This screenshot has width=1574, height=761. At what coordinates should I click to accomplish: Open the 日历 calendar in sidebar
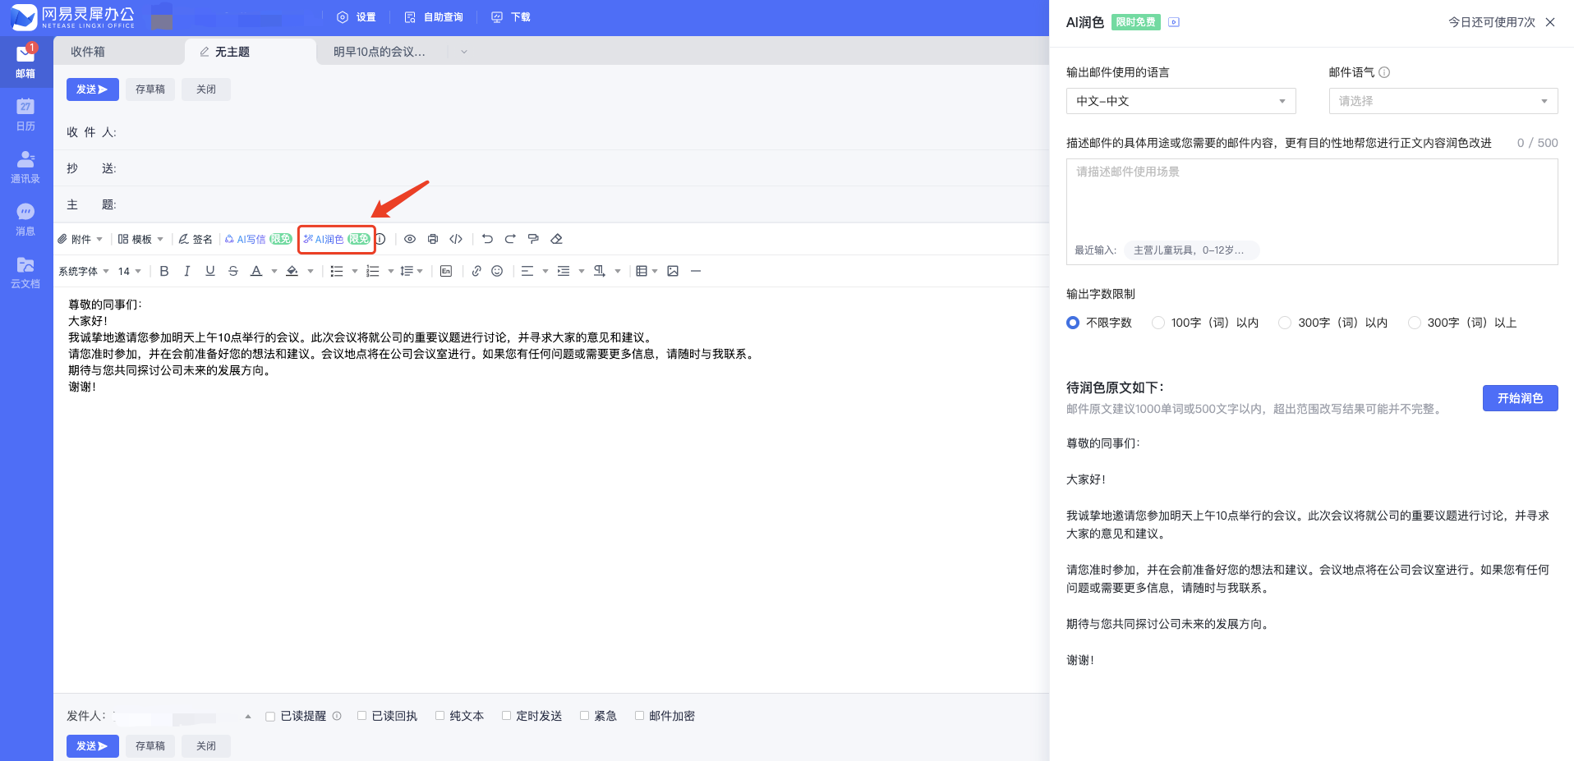tap(25, 114)
